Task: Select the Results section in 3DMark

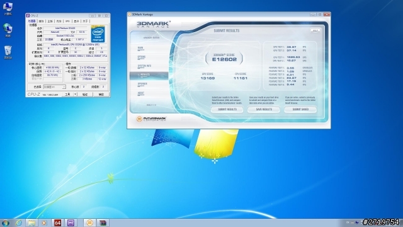Action: (x=149, y=75)
